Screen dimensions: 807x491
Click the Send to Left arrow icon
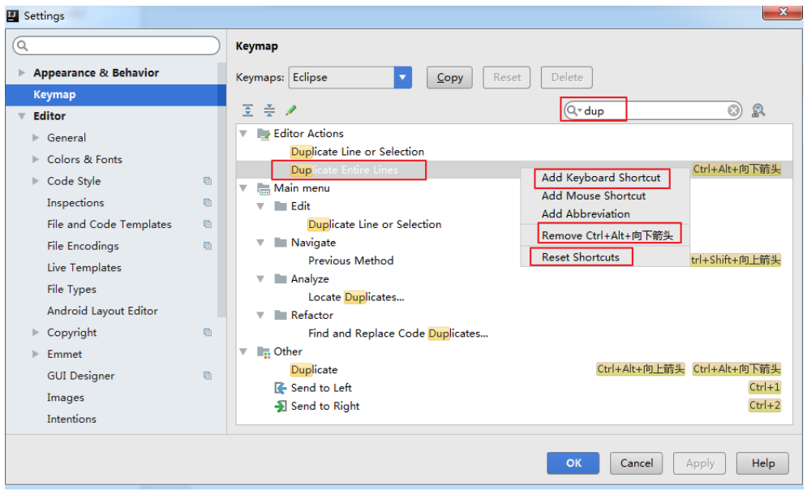coord(280,388)
